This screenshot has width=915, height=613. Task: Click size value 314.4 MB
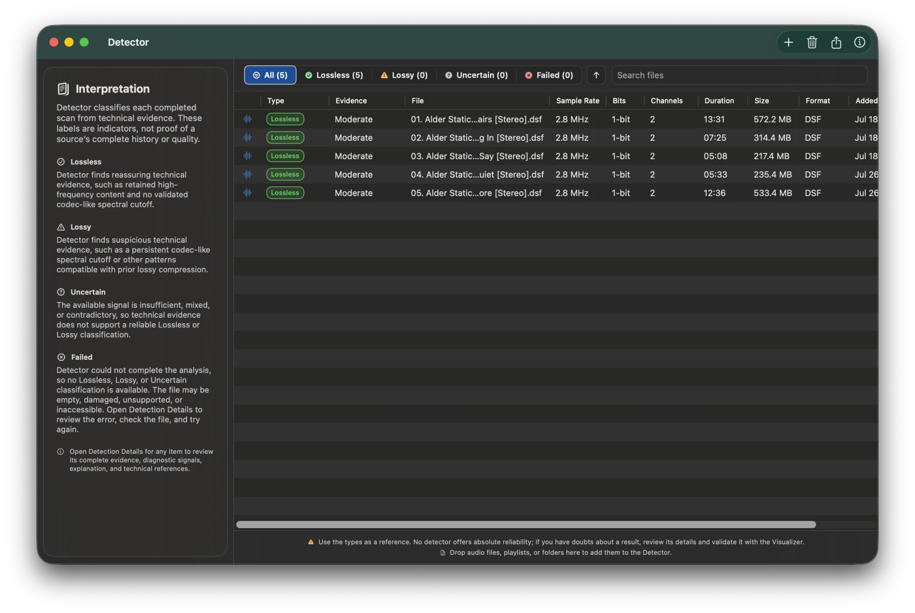coord(772,138)
